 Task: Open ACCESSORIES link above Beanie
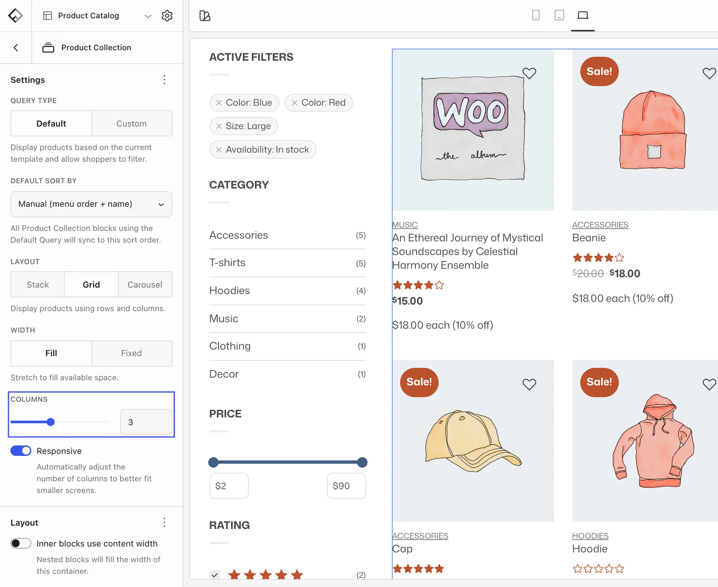point(600,225)
